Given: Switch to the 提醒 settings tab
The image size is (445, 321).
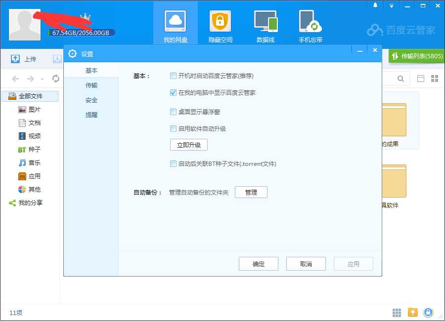Looking at the screenshot, I should coord(91,115).
